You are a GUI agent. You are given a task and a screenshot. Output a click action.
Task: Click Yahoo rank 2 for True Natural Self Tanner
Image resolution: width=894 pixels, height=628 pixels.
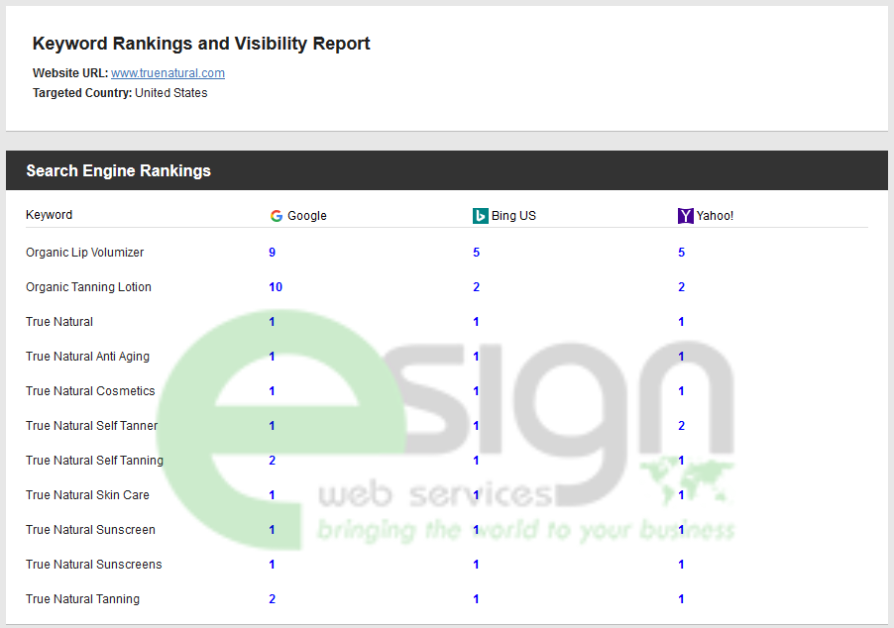pyautogui.click(x=682, y=426)
